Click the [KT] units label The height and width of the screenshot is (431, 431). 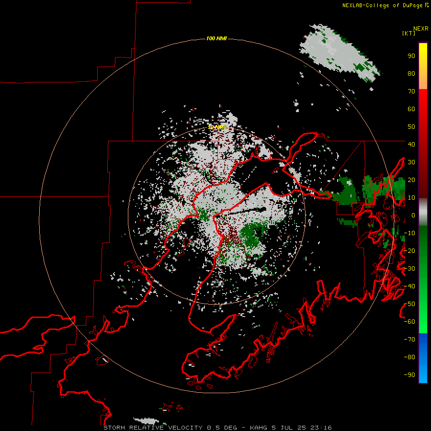coord(409,33)
